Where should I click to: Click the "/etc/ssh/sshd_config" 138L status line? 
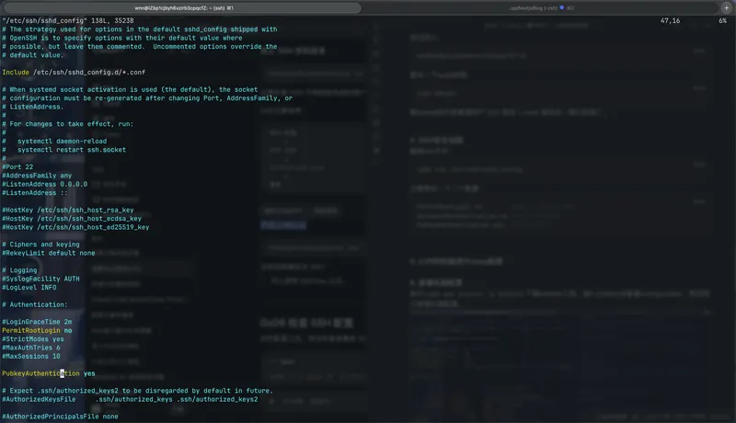(x=68, y=20)
